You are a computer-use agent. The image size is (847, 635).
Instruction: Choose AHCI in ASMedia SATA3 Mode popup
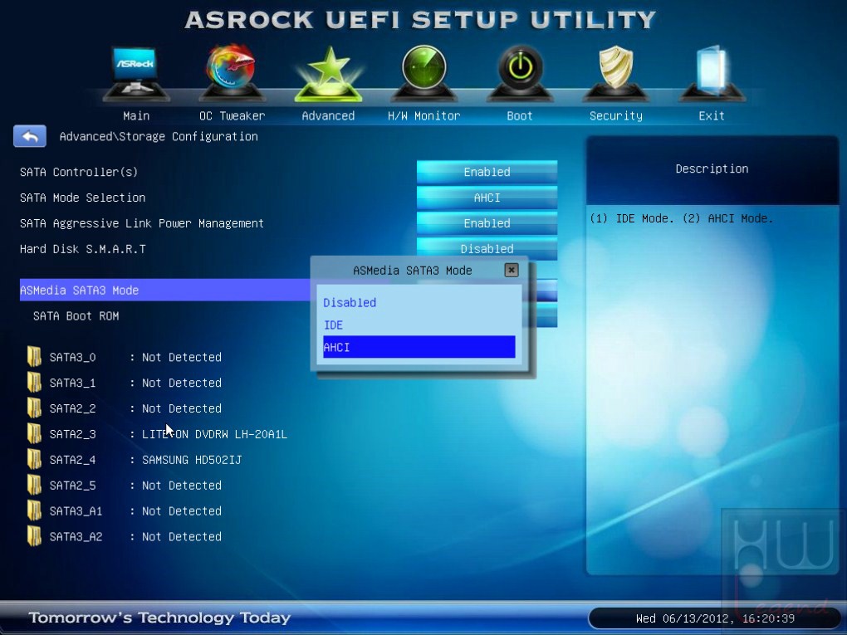(419, 347)
